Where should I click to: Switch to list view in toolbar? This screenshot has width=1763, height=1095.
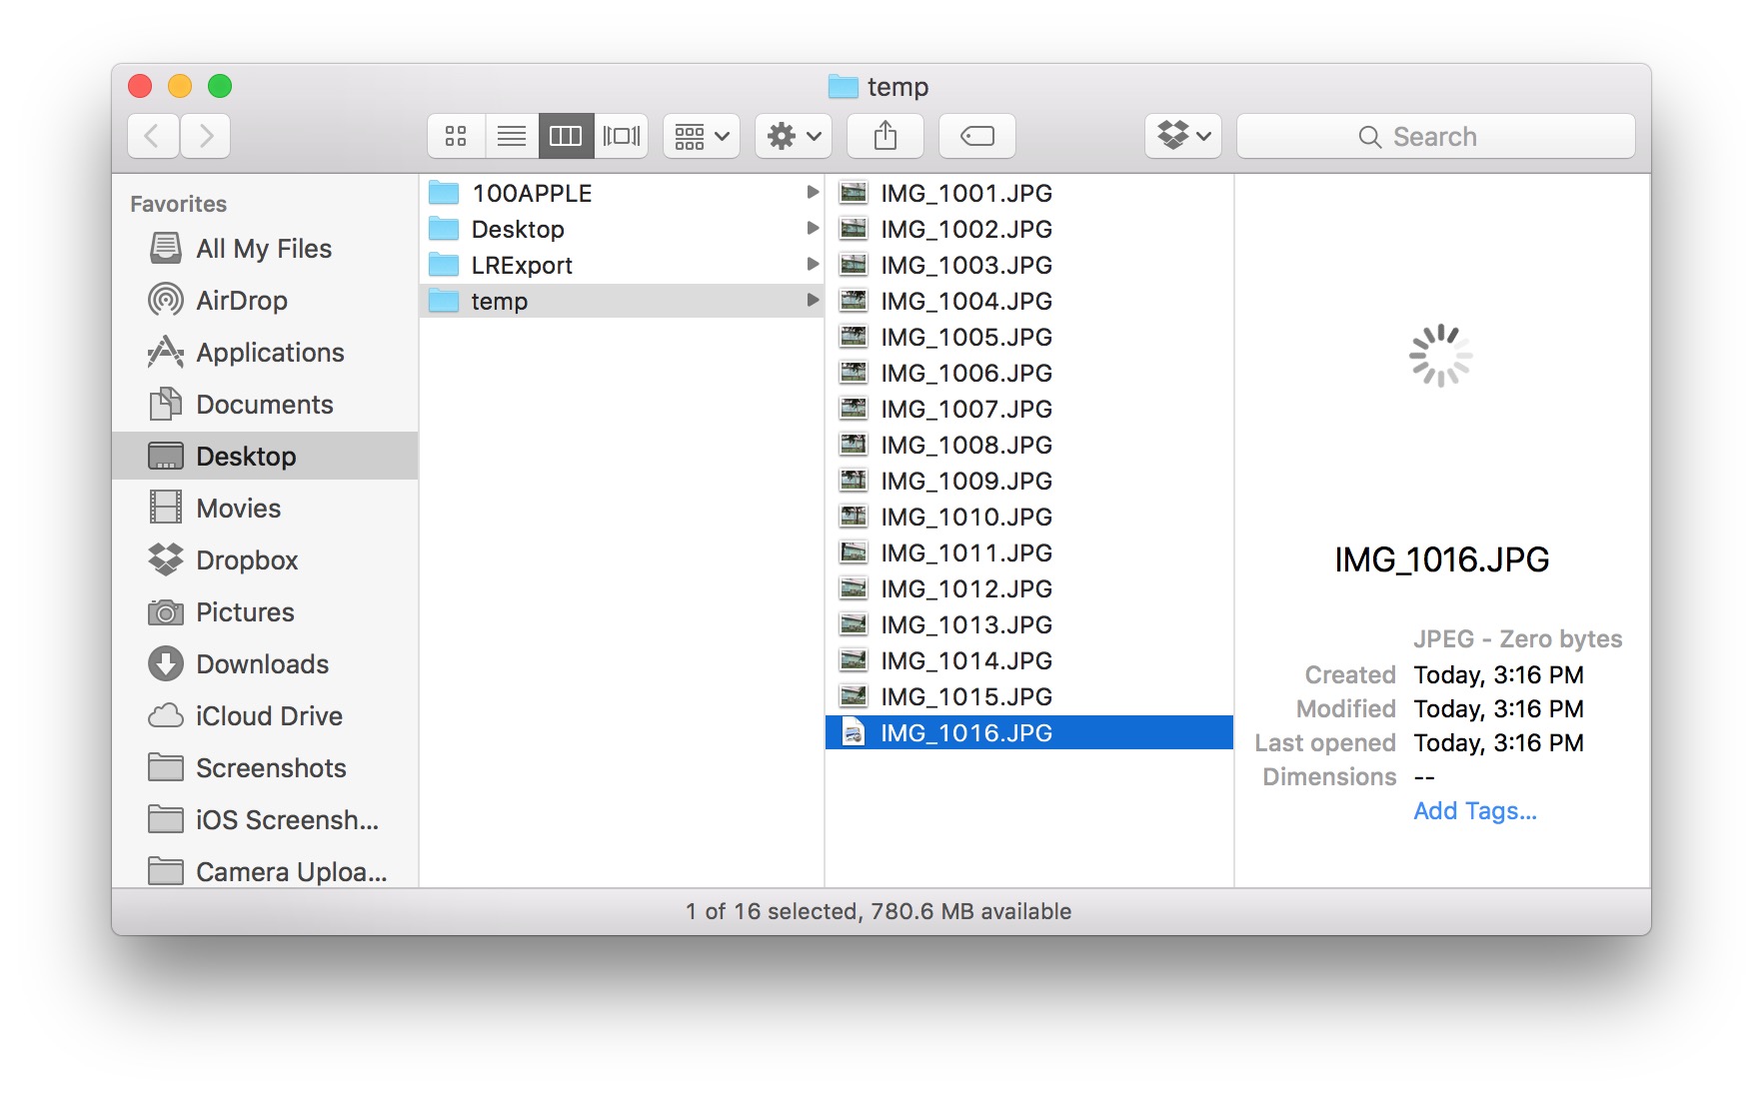point(512,136)
